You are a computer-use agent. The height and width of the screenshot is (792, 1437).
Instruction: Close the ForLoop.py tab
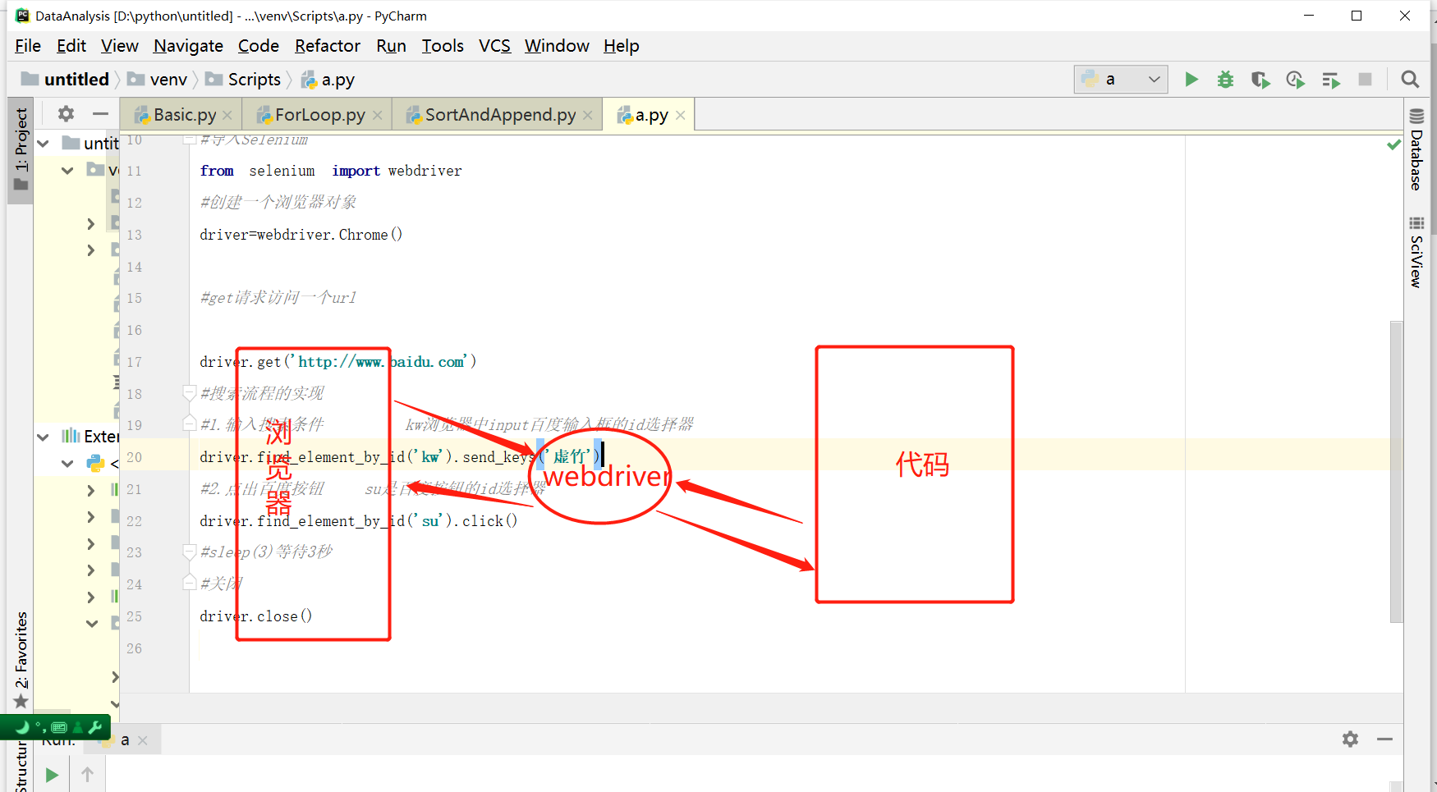coord(377,116)
